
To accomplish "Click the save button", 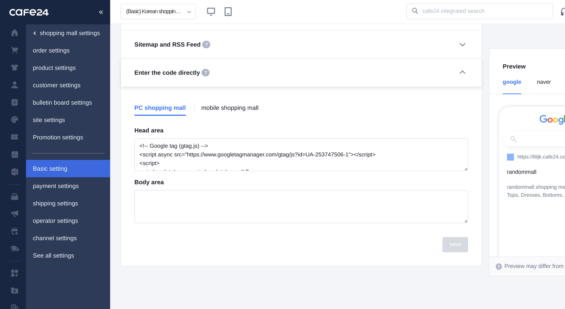I will click(x=455, y=245).
